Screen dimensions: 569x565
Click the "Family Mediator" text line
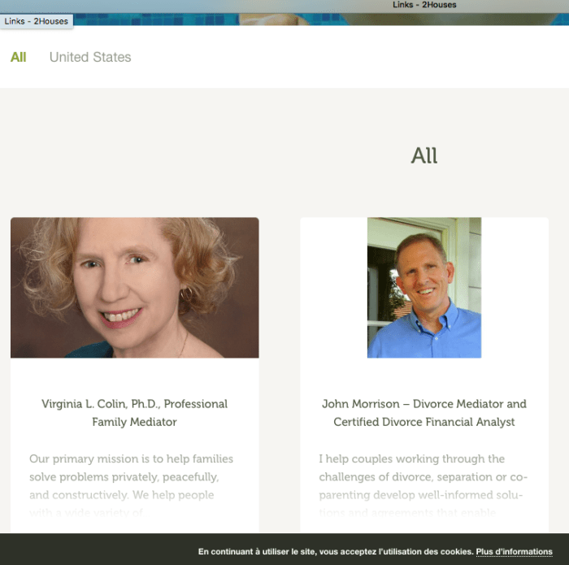click(x=134, y=422)
